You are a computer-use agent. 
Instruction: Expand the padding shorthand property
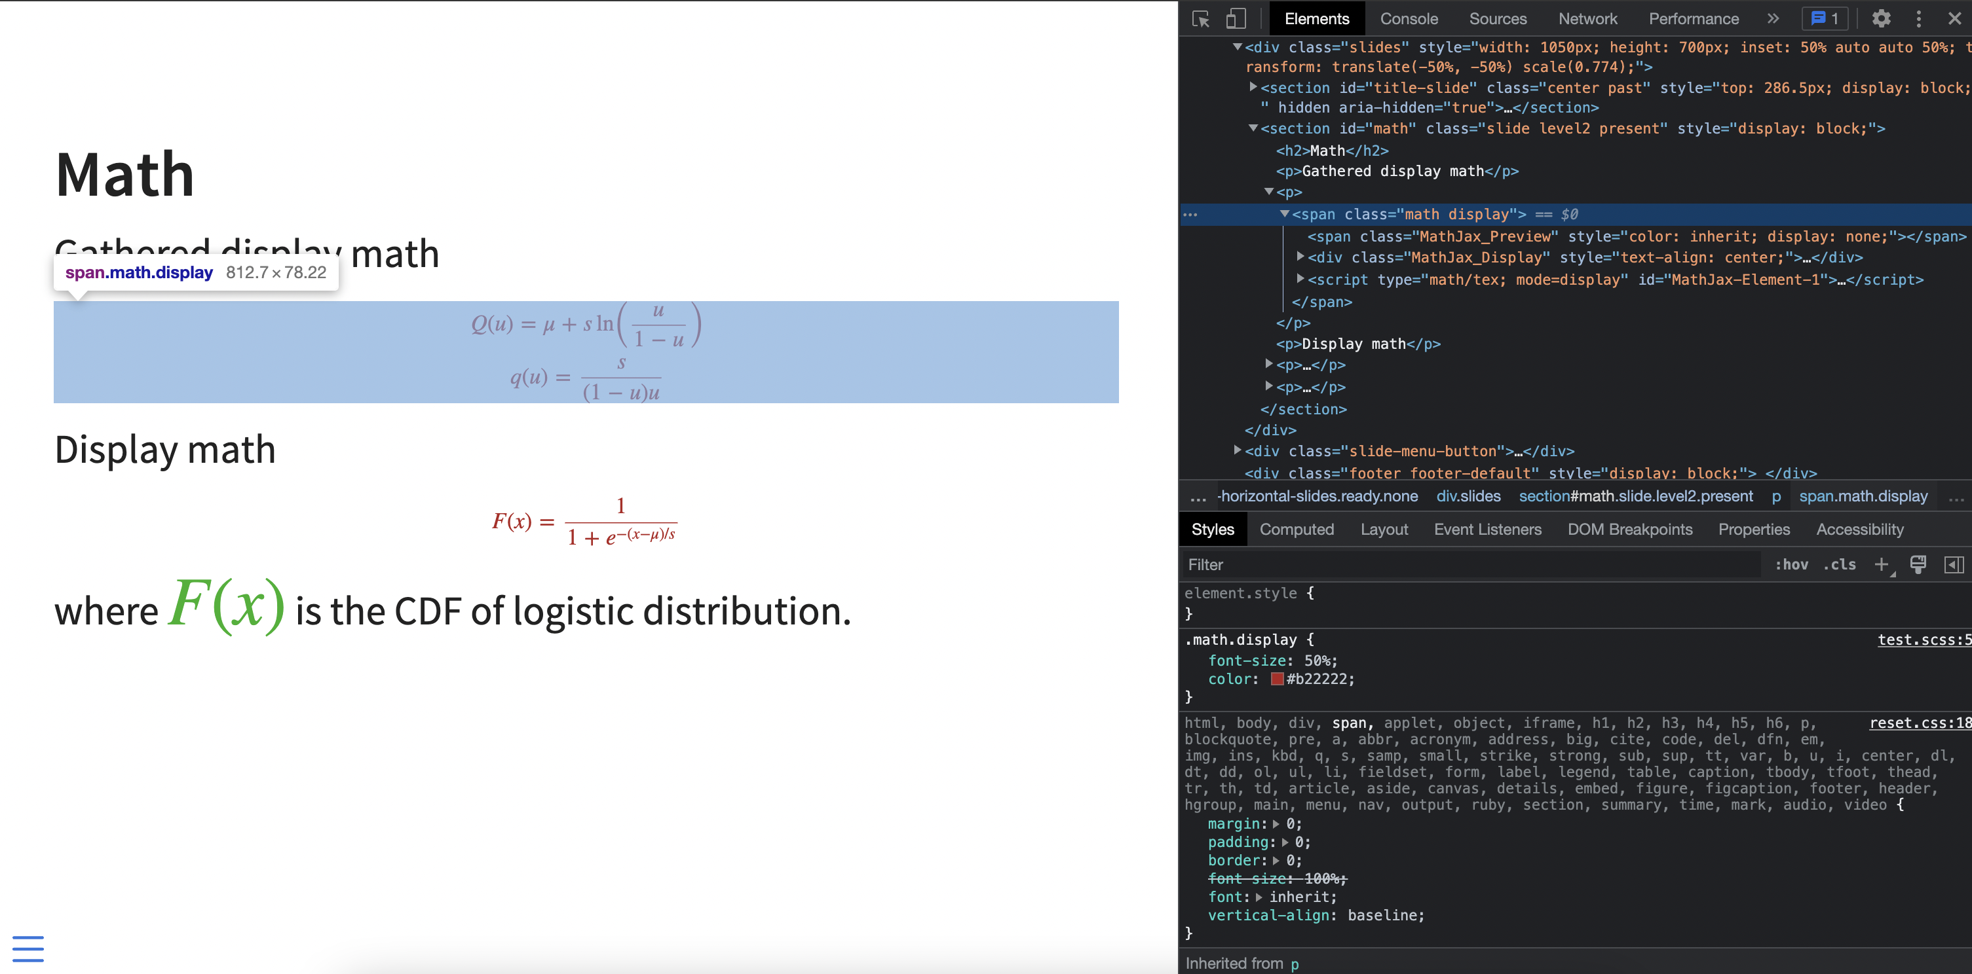click(x=1285, y=842)
